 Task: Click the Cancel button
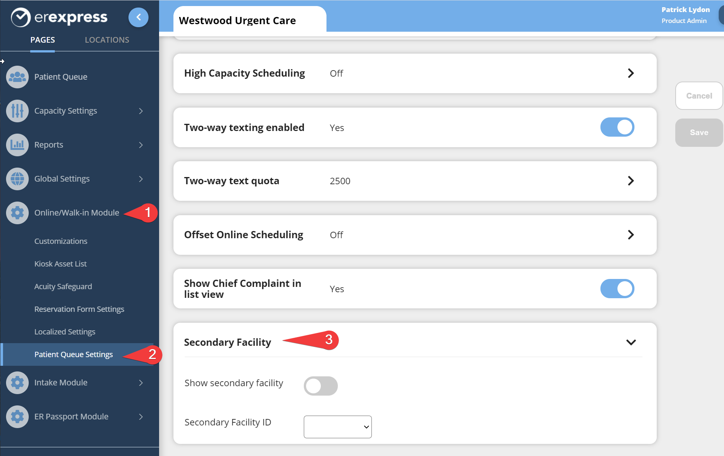click(699, 96)
